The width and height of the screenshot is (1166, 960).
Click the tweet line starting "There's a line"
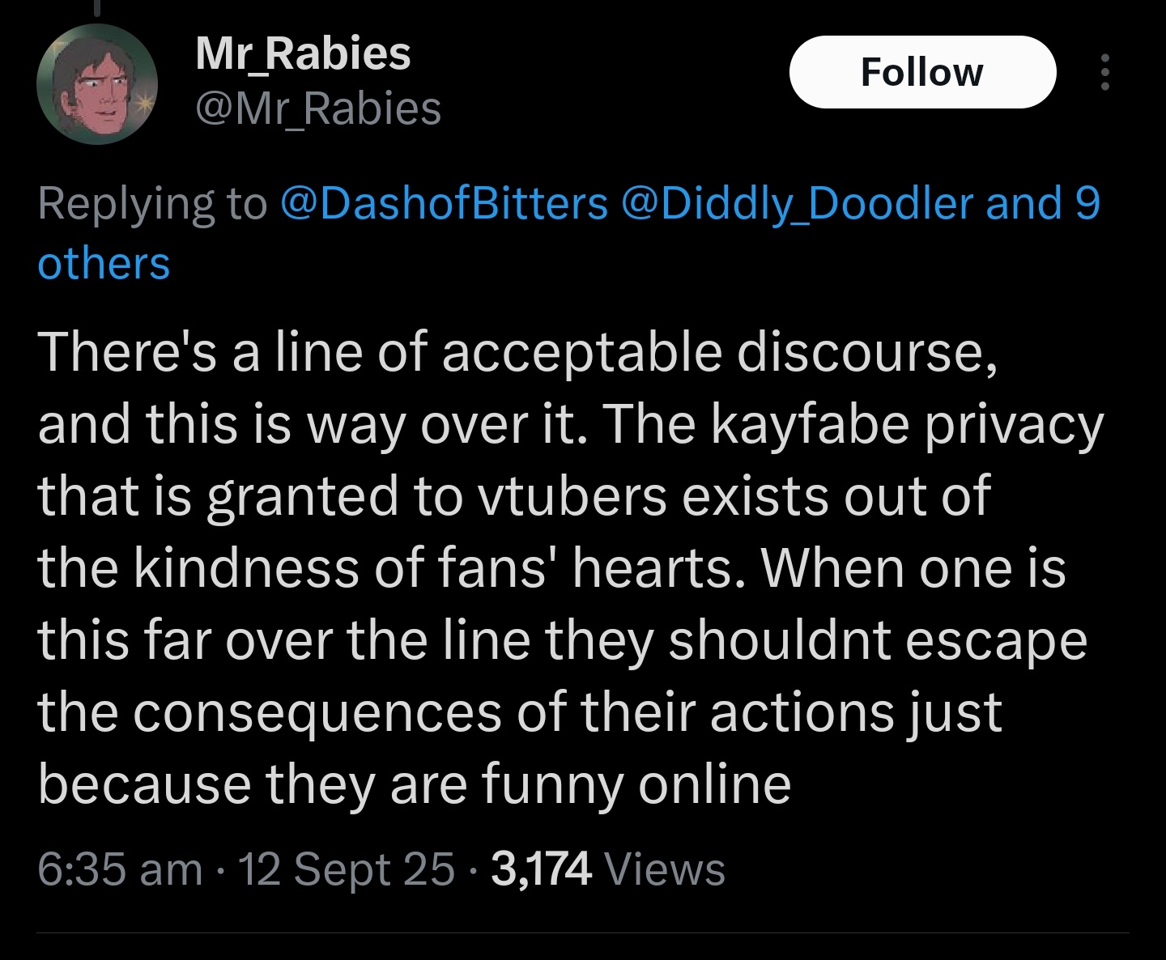coord(517,353)
